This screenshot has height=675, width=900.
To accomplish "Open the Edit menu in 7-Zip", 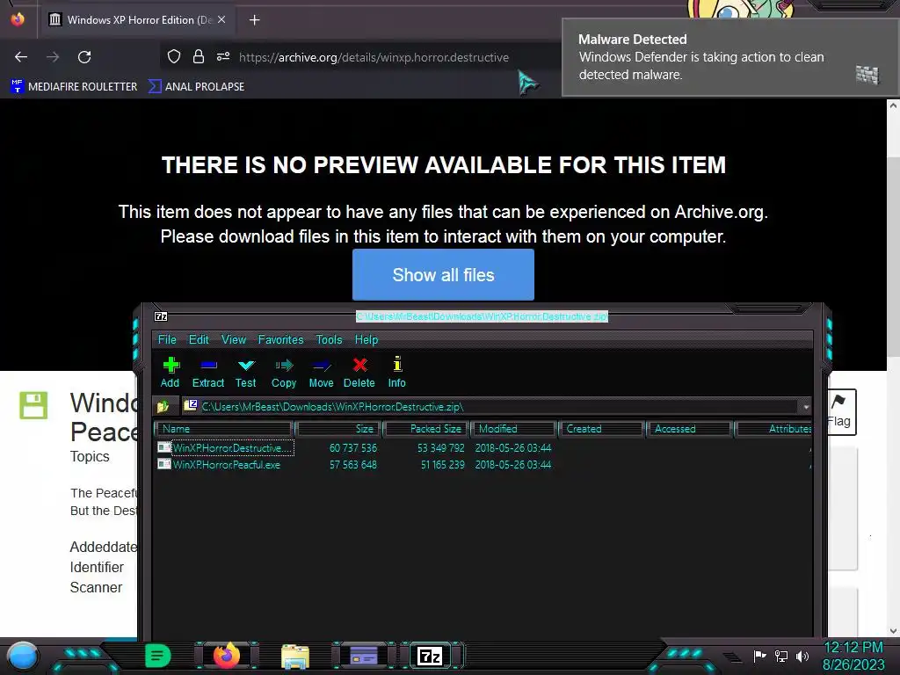I will (199, 340).
